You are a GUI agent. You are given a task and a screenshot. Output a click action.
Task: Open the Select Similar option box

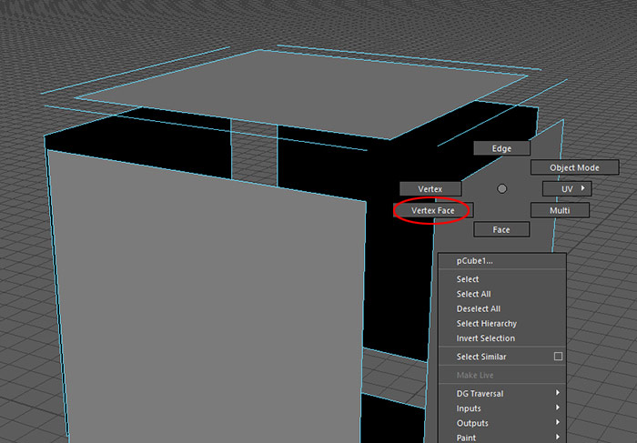point(558,357)
